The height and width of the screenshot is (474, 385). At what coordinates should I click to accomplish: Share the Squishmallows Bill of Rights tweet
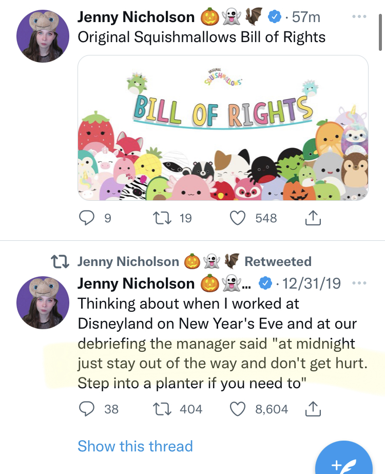313,219
